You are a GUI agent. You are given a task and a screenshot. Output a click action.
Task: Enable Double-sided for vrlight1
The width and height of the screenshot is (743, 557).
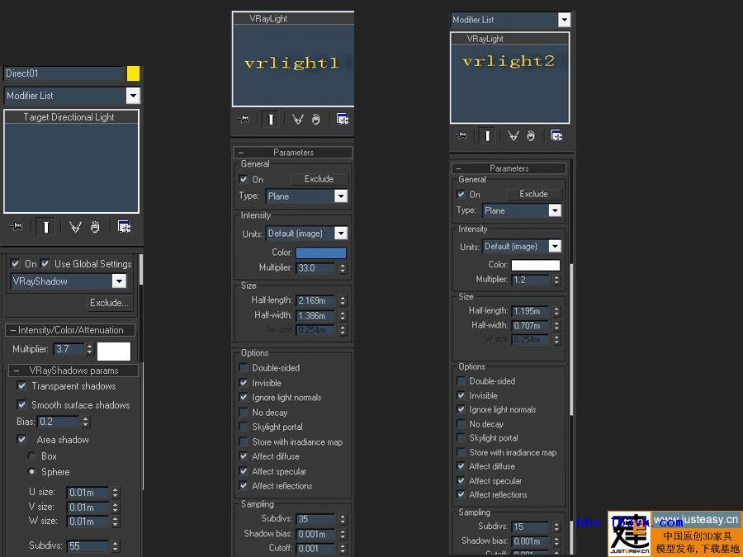[x=244, y=367]
